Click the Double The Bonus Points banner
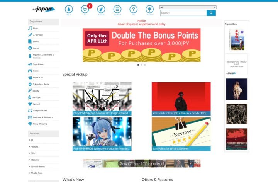Viewport: 278px width, 182px height. pos(141,45)
